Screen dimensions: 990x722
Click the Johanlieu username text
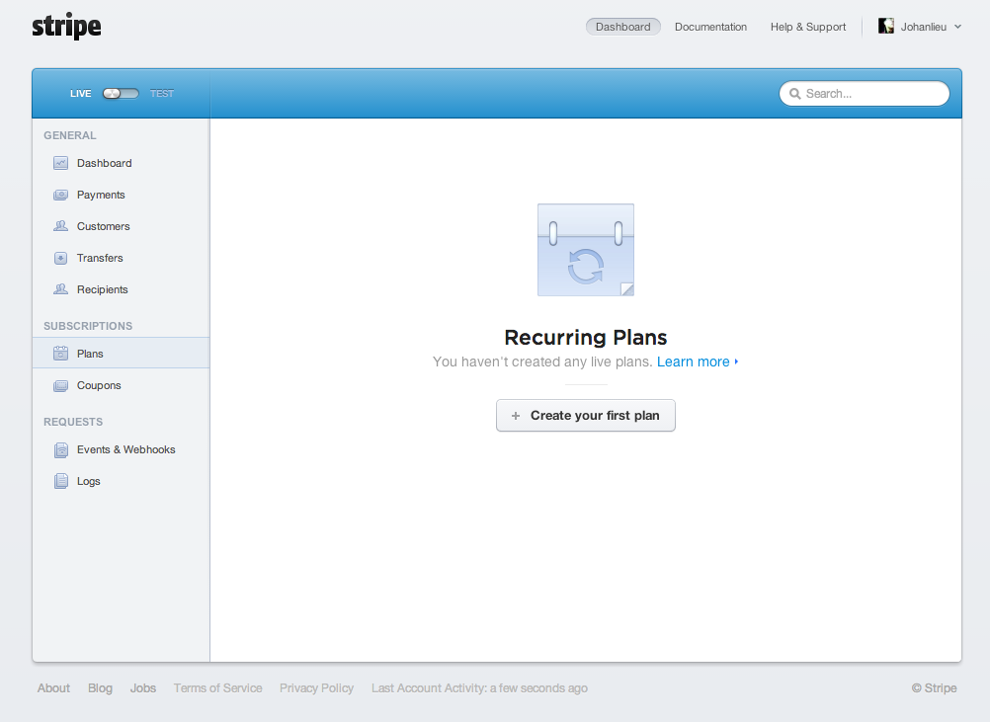(x=924, y=27)
